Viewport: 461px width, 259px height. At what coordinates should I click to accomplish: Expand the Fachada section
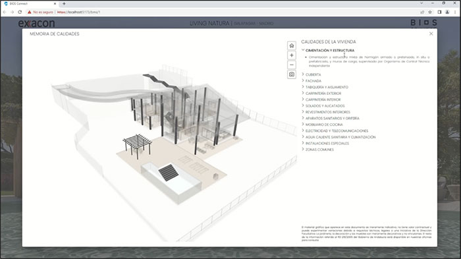pyautogui.click(x=312, y=80)
